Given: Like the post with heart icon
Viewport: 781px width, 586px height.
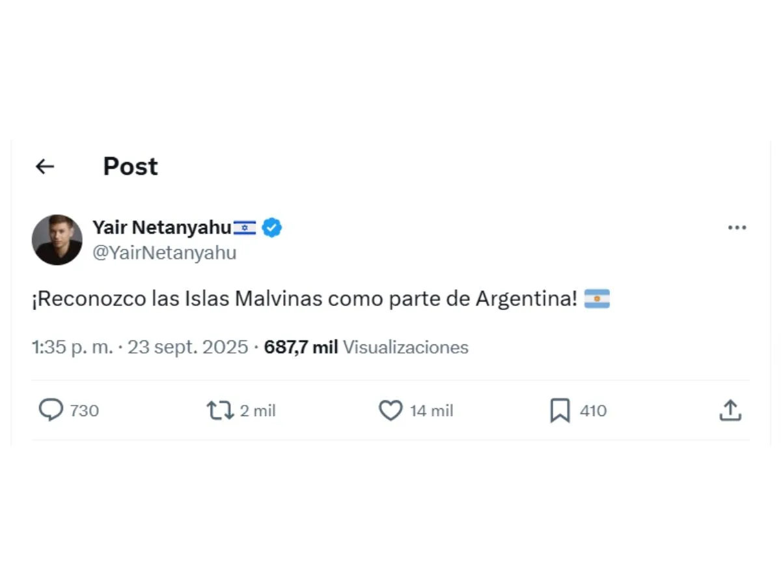Looking at the screenshot, I should coord(390,410).
